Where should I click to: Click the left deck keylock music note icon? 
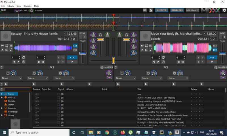(x=11, y=50)
